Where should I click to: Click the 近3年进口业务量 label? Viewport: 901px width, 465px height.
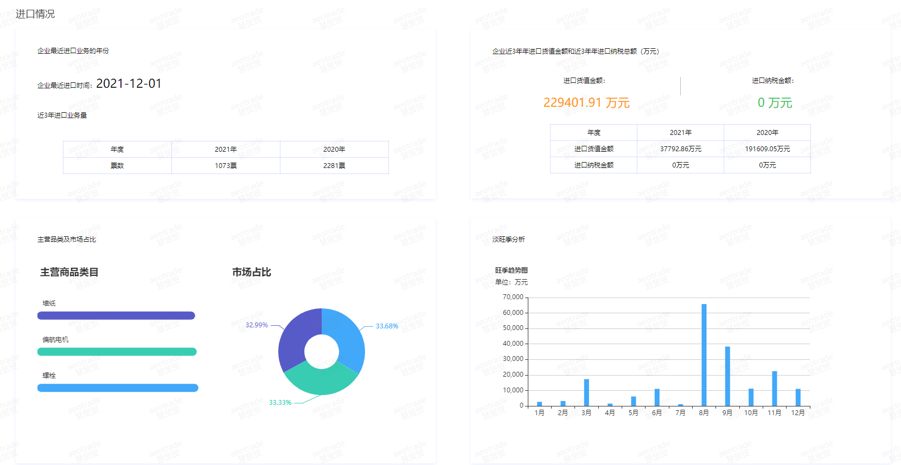click(62, 115)
